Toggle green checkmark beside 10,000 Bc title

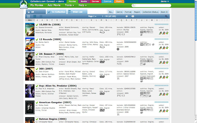pyautogui.click(x=37, y=25)
